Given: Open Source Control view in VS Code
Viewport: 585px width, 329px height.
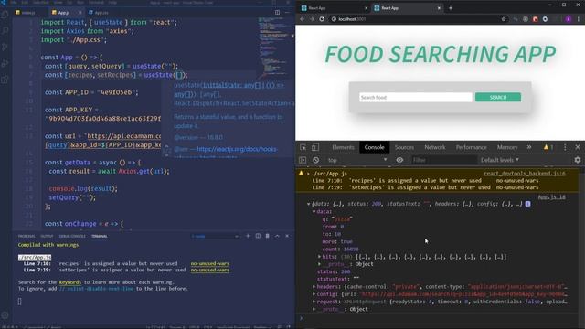Looking at the screenshot, I should tap(5, 47).
